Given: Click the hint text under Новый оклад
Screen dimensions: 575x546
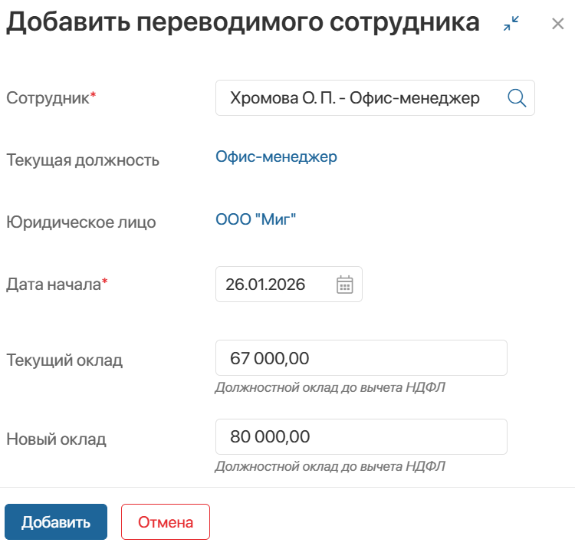Looking at the screenshot, I should pyautogui.click(x=330, y=466).
